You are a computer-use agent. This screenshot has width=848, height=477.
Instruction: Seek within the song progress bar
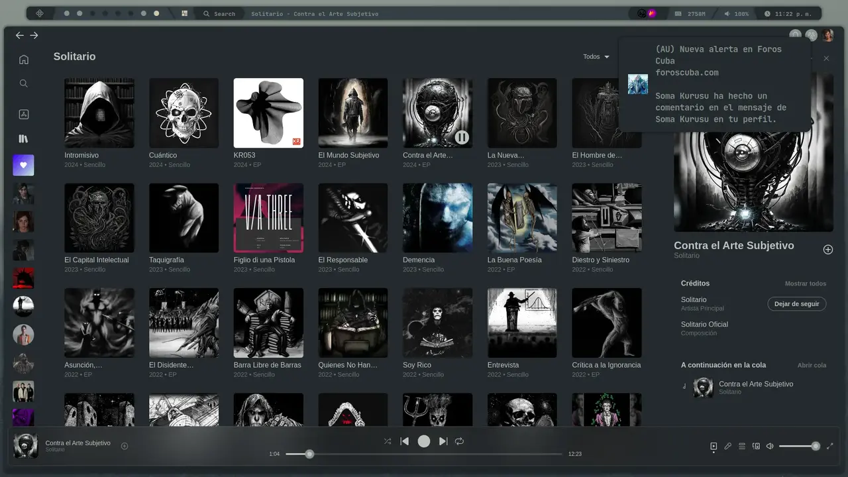424,454
